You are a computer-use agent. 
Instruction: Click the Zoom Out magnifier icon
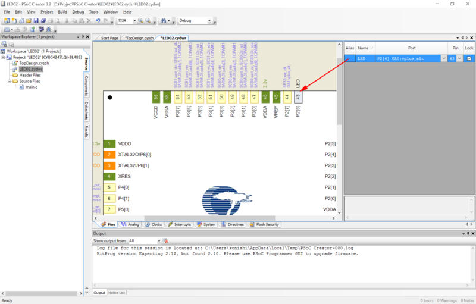pos(148,21)
